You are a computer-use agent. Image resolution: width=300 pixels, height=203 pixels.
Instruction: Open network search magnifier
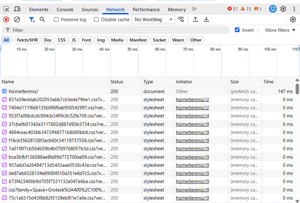[42, 19]
